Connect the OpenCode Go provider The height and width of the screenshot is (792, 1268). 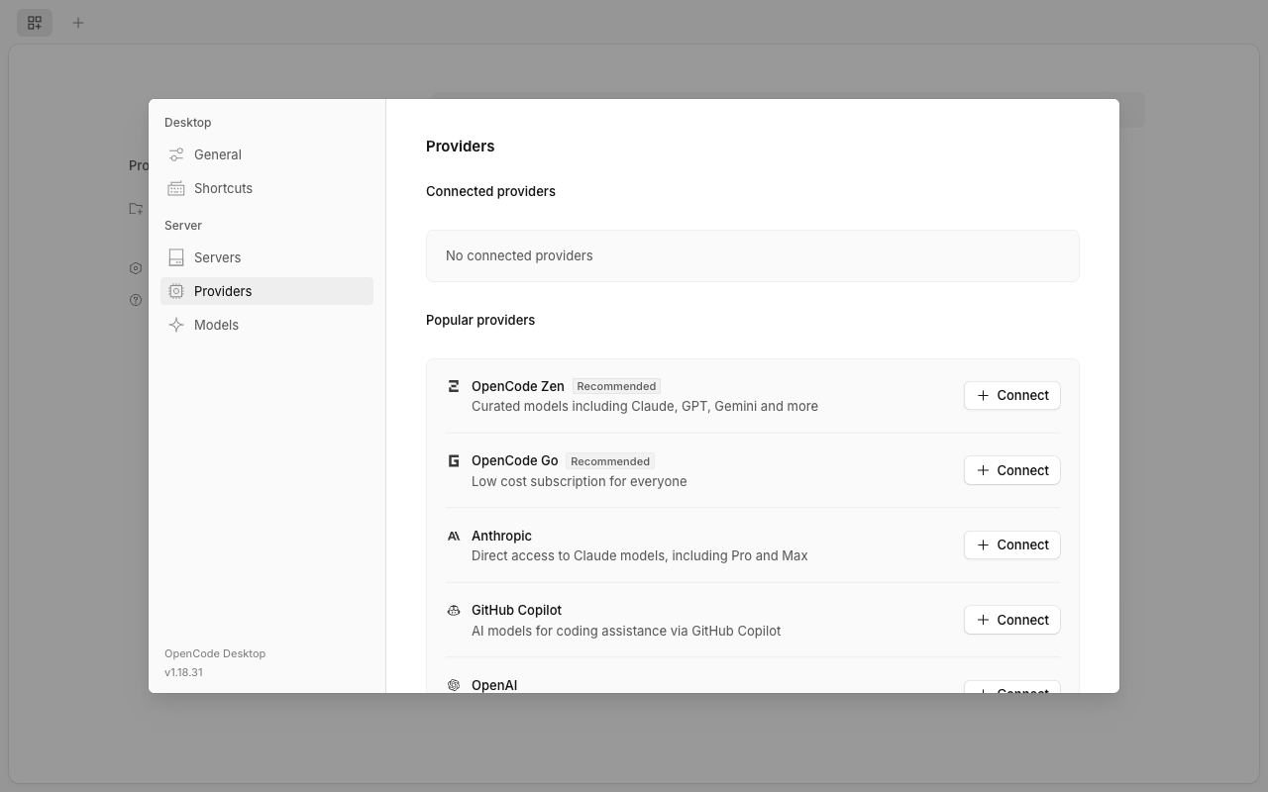pyautogui.click(x=1011, y=470)
